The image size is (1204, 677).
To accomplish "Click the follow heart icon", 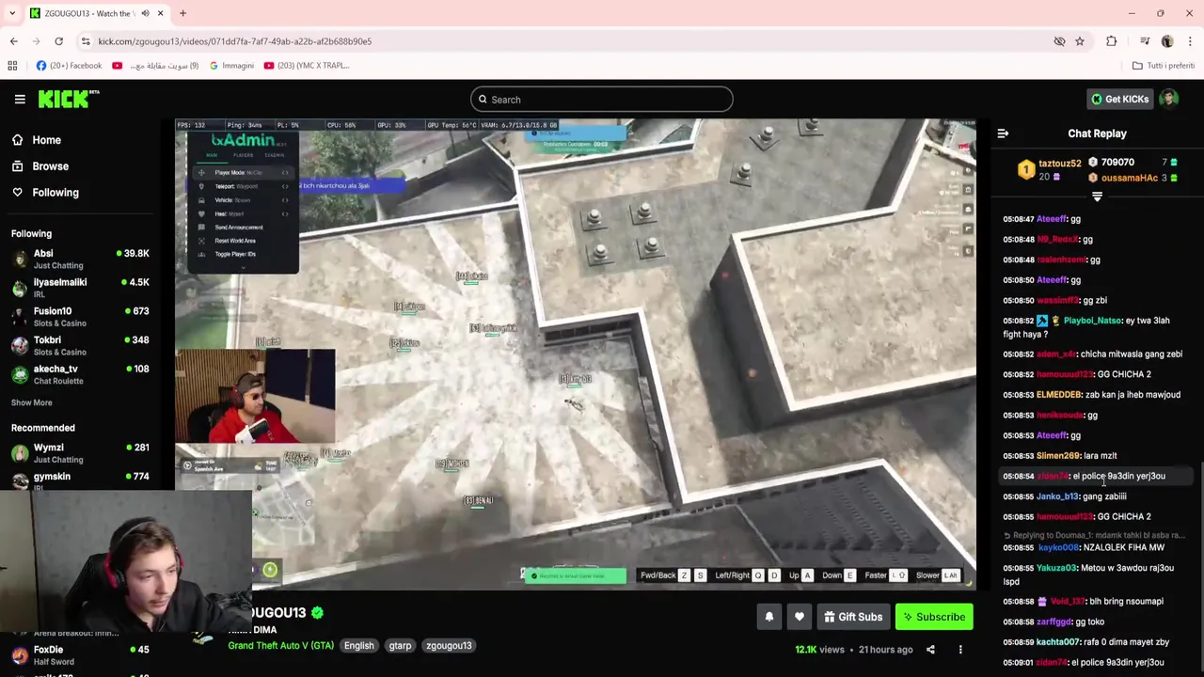I will coord(800,617).
